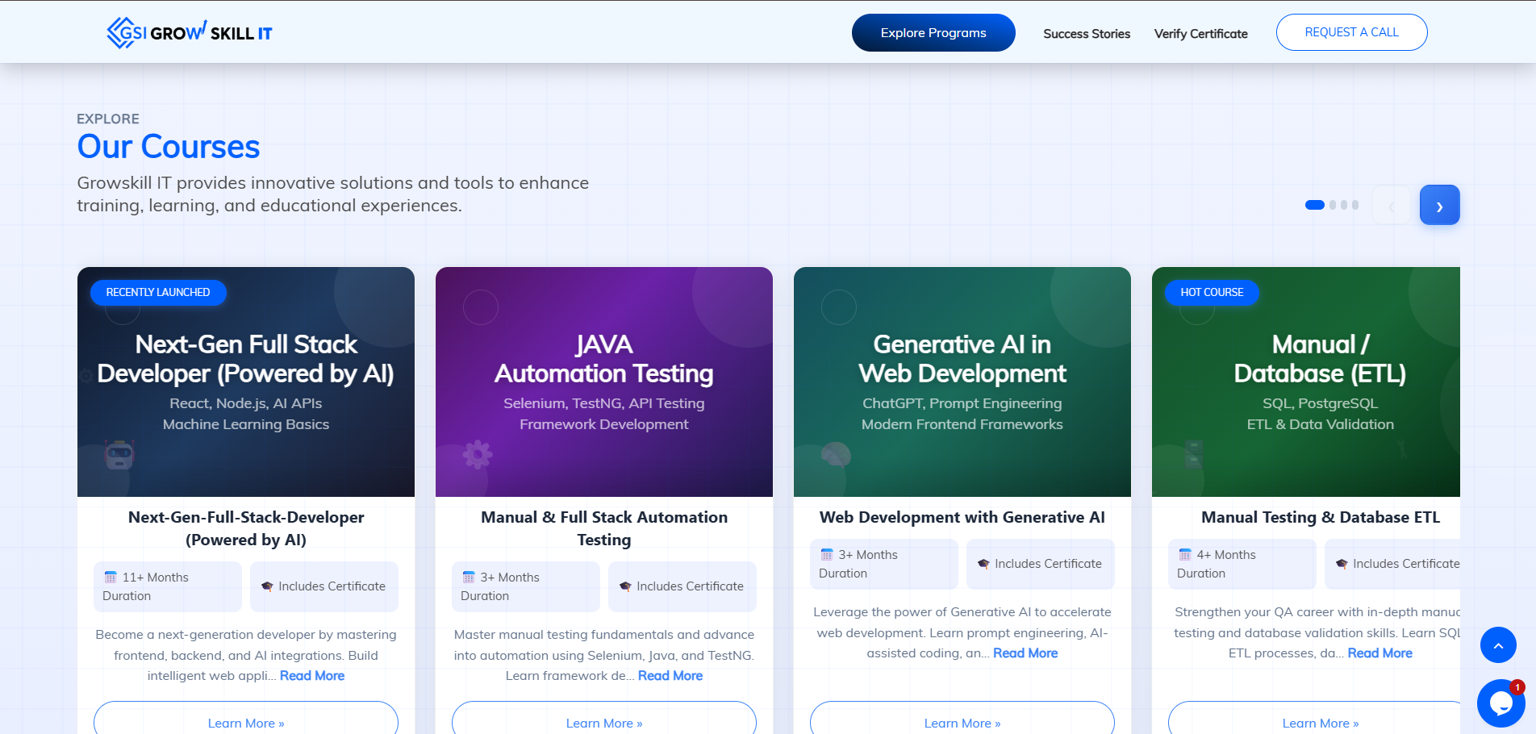Click the scroll-to-top arrow button
Viewport: 1536px width, 734px height.
tap(1498, 645)
